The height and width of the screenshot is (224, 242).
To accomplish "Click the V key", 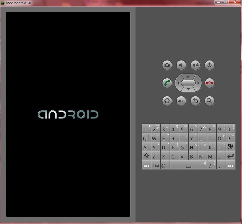I will click(x=184, y=156).
